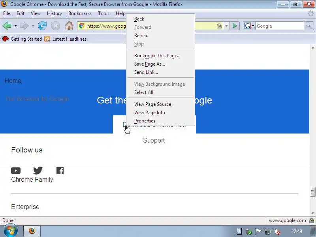This screenshot has width=316, height=237.
Task: Click the Home link on the page
Action: tap(13, 81)
